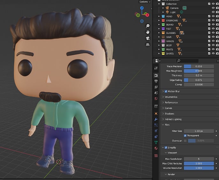Exclude HEAD collection via its checkbox
Viewport: 219px width, 180px height.
click(x=209, y=16)
